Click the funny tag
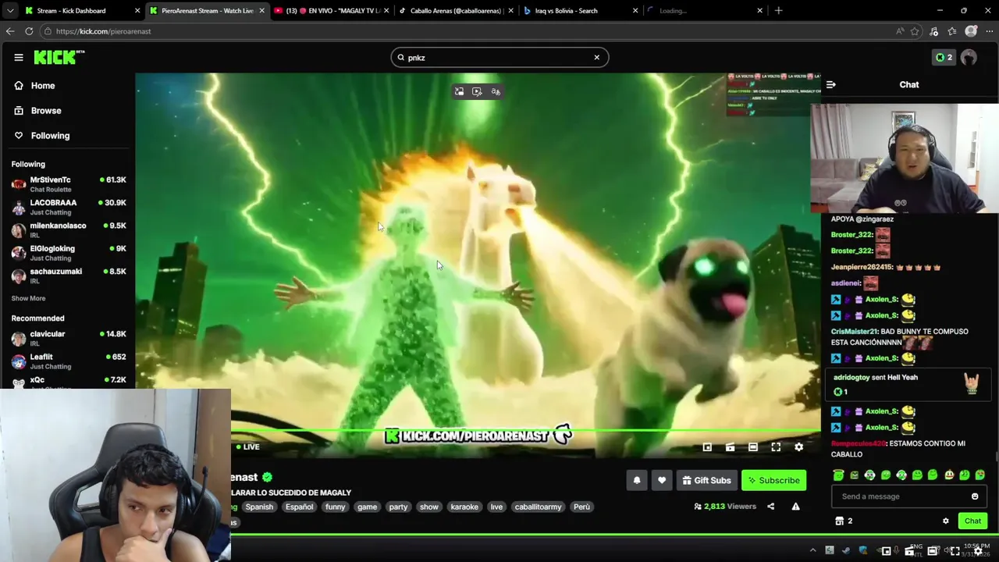Screen dimensions: 999x562 pos(335,507)
